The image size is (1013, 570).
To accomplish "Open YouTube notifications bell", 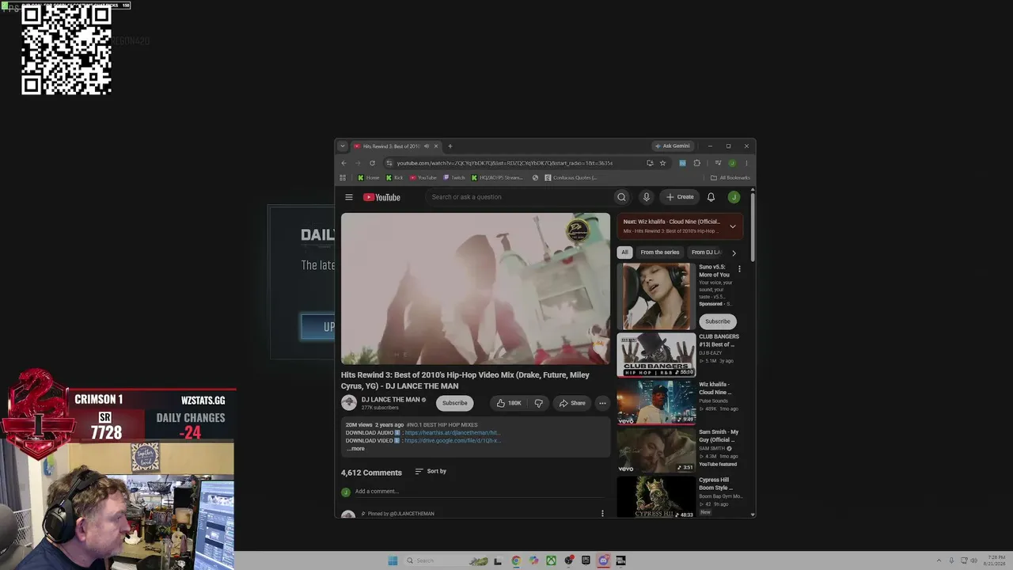I will 711,197.
